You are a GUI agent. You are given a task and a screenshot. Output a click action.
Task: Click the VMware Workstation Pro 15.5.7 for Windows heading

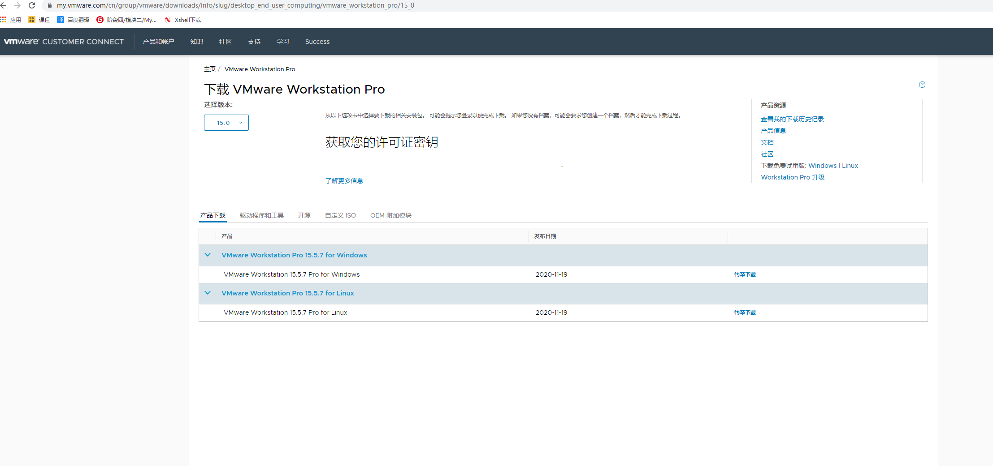pyautogui.click(x=294, y=255)
